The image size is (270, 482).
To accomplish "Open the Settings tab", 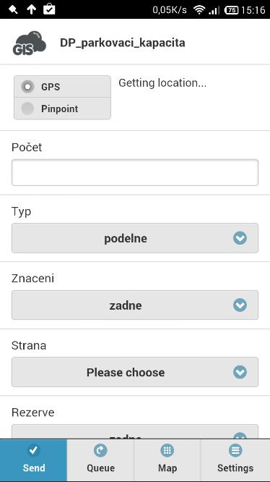I will (235, 460).
